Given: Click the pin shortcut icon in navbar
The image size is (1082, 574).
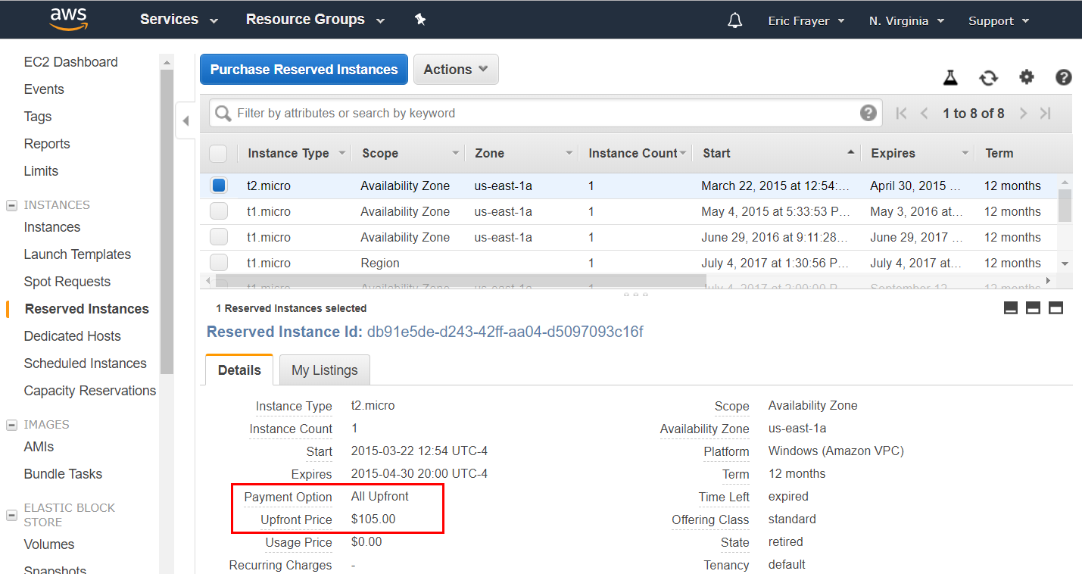Looking at the screenshot, I should [x=420, y=20].
